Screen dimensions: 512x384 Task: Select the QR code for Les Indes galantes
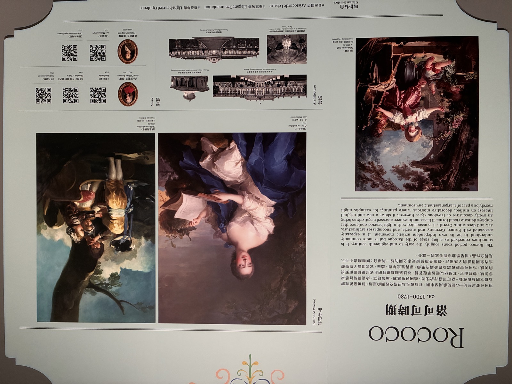tap(43, 95)
